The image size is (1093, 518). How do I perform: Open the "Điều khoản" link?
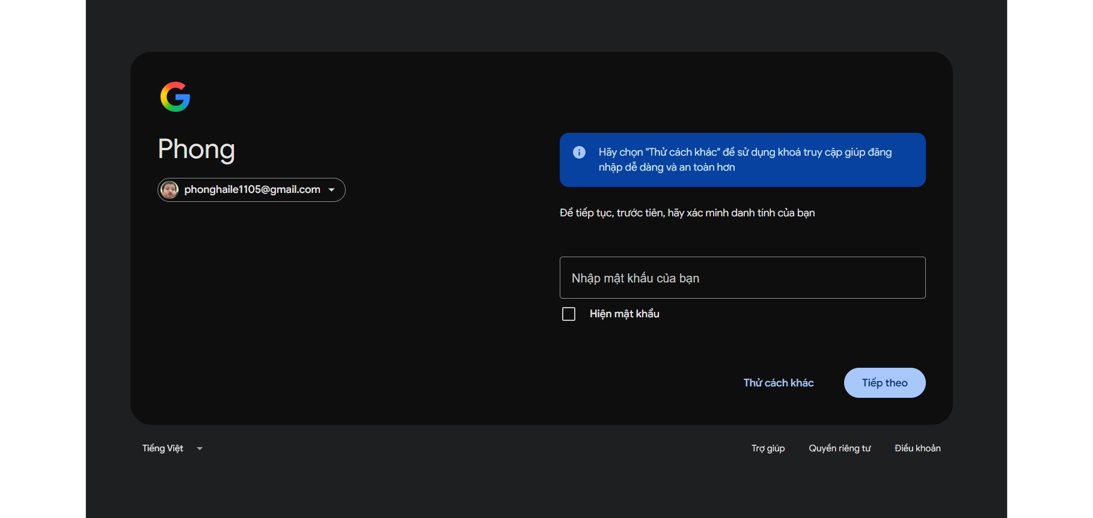917,448
